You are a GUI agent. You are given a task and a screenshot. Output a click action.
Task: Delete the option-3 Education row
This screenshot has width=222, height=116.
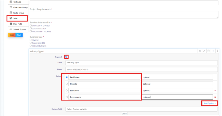(x=215, y=90)
